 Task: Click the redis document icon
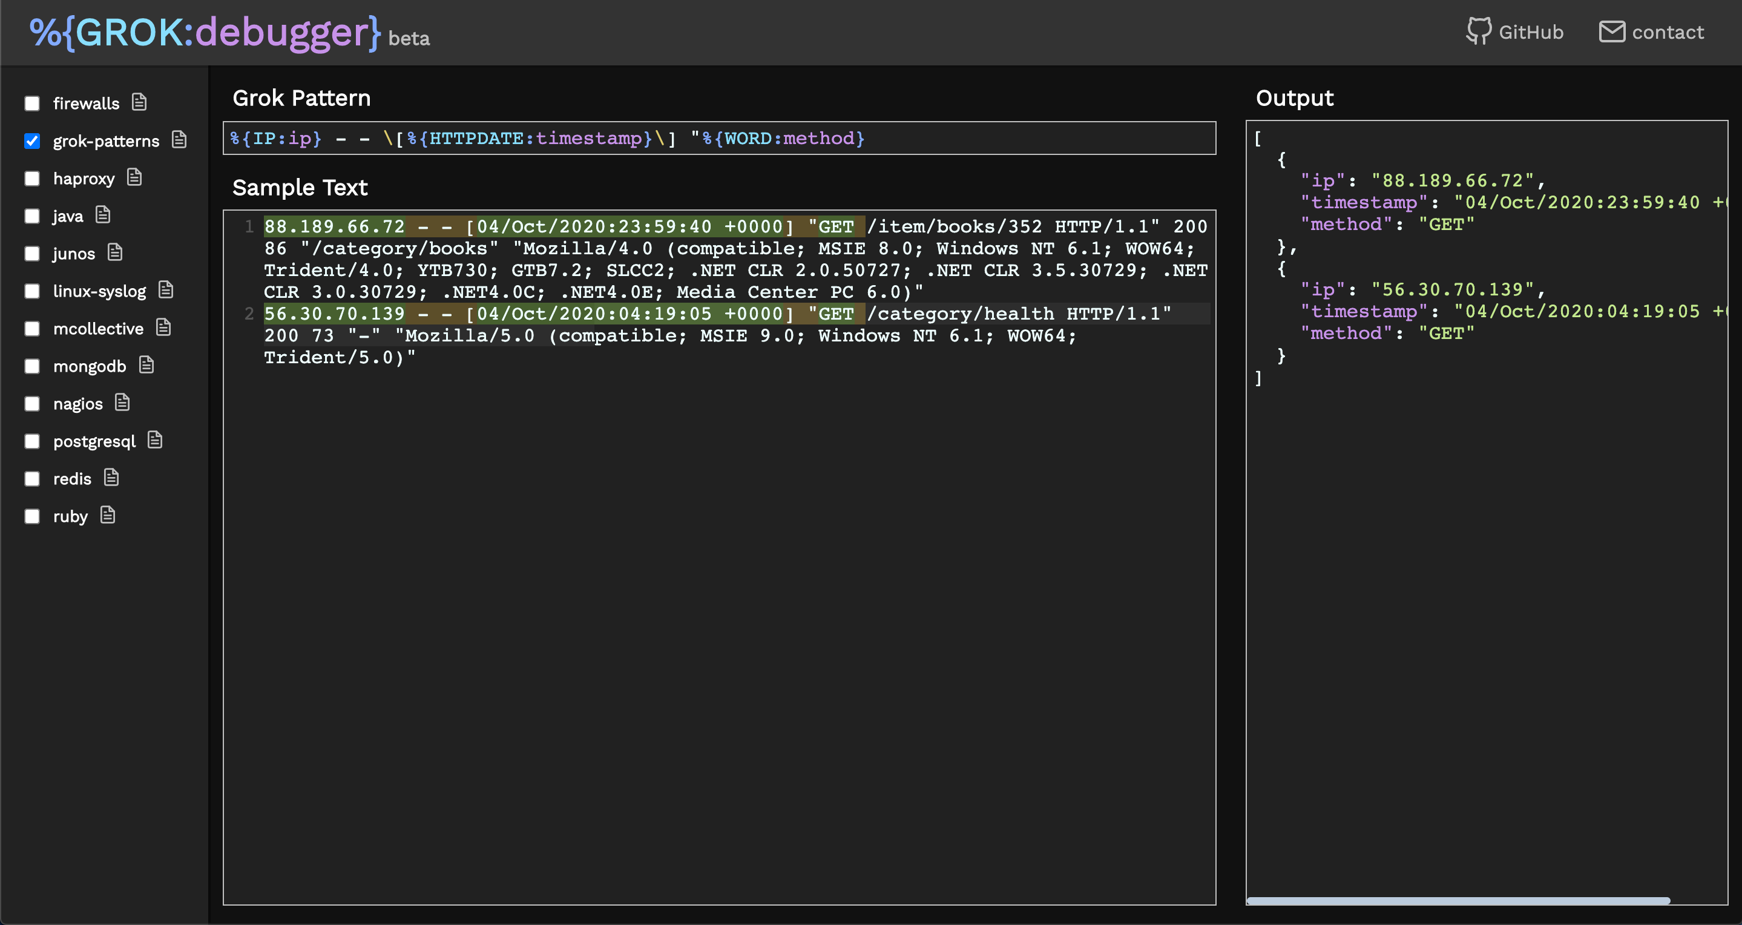pos(111,478)
